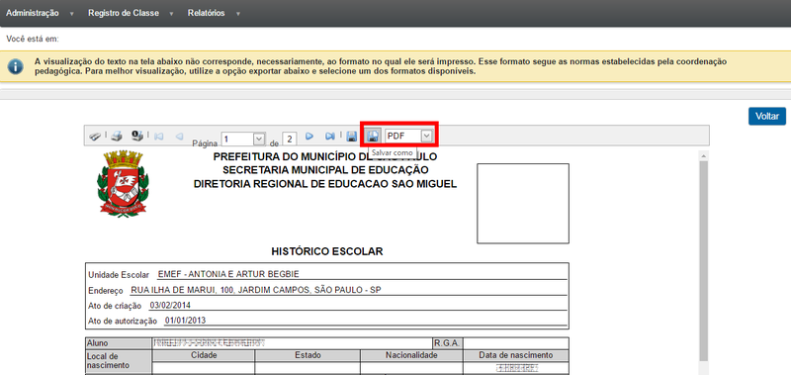The width and height of the screenshot is (791, 375).
Task: Click the Ato de criação date 03/02/2014
Action: pyautogui.click(x=170, y=305)
